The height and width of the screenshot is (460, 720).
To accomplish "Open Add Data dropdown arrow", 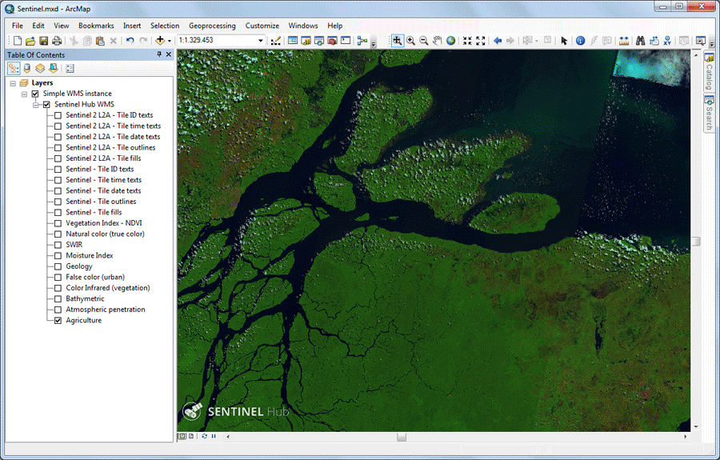I will point(170,41).
